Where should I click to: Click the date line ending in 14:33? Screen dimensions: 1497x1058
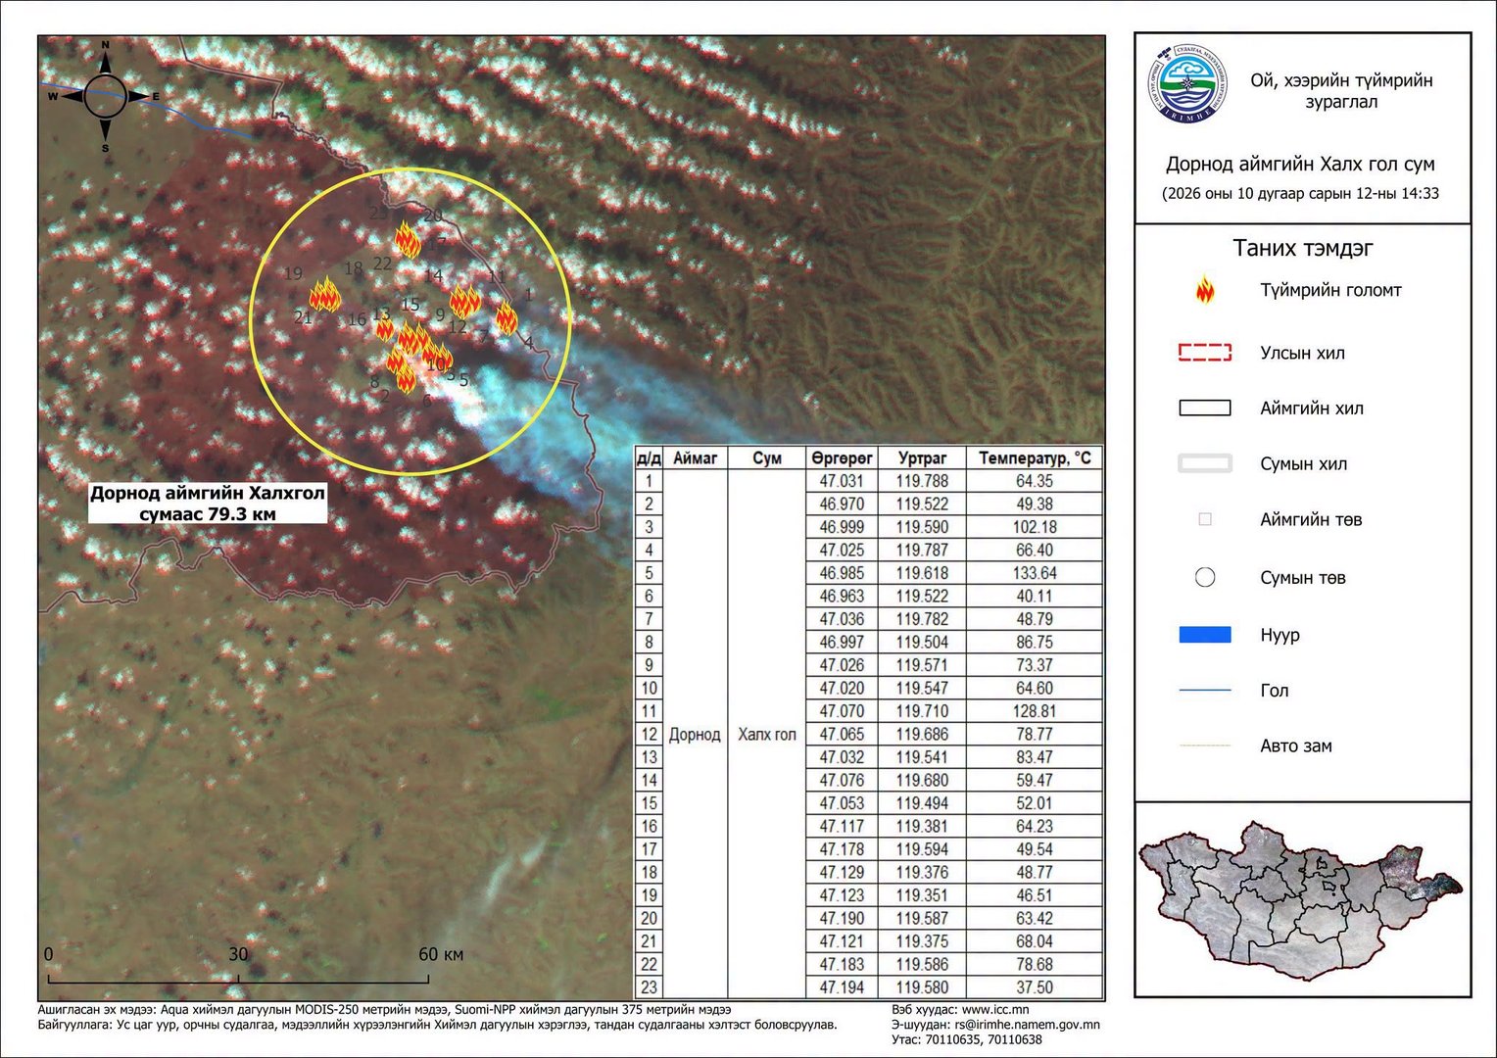tap(1301, 193)
